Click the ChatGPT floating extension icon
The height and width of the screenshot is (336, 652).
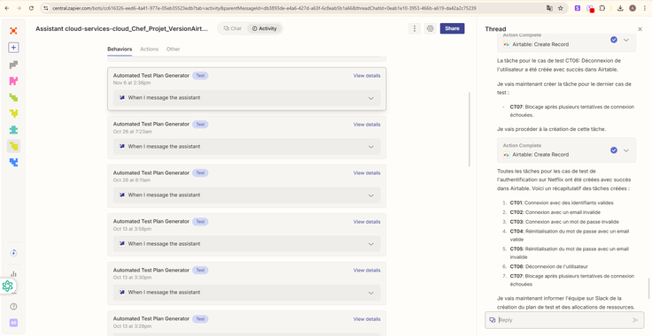point(7,286)
